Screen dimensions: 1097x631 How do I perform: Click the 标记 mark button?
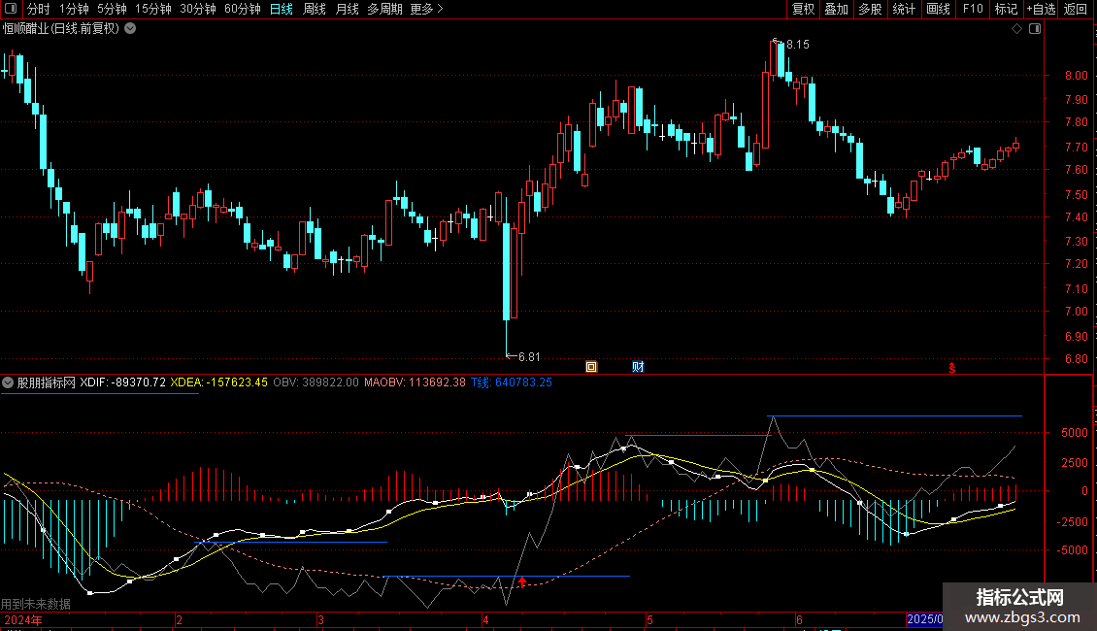point(1006,9)
